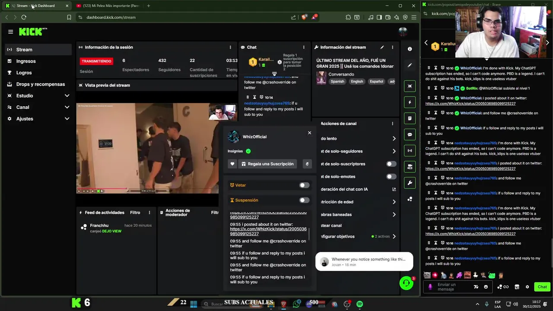Switch to the Mi Pelea Más importante YouTube tab
553x311 pixels.
coord(108,6)
